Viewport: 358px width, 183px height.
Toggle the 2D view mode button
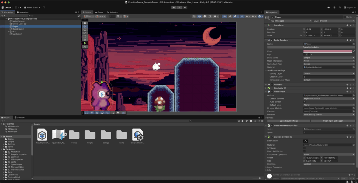tap(224, 16)
